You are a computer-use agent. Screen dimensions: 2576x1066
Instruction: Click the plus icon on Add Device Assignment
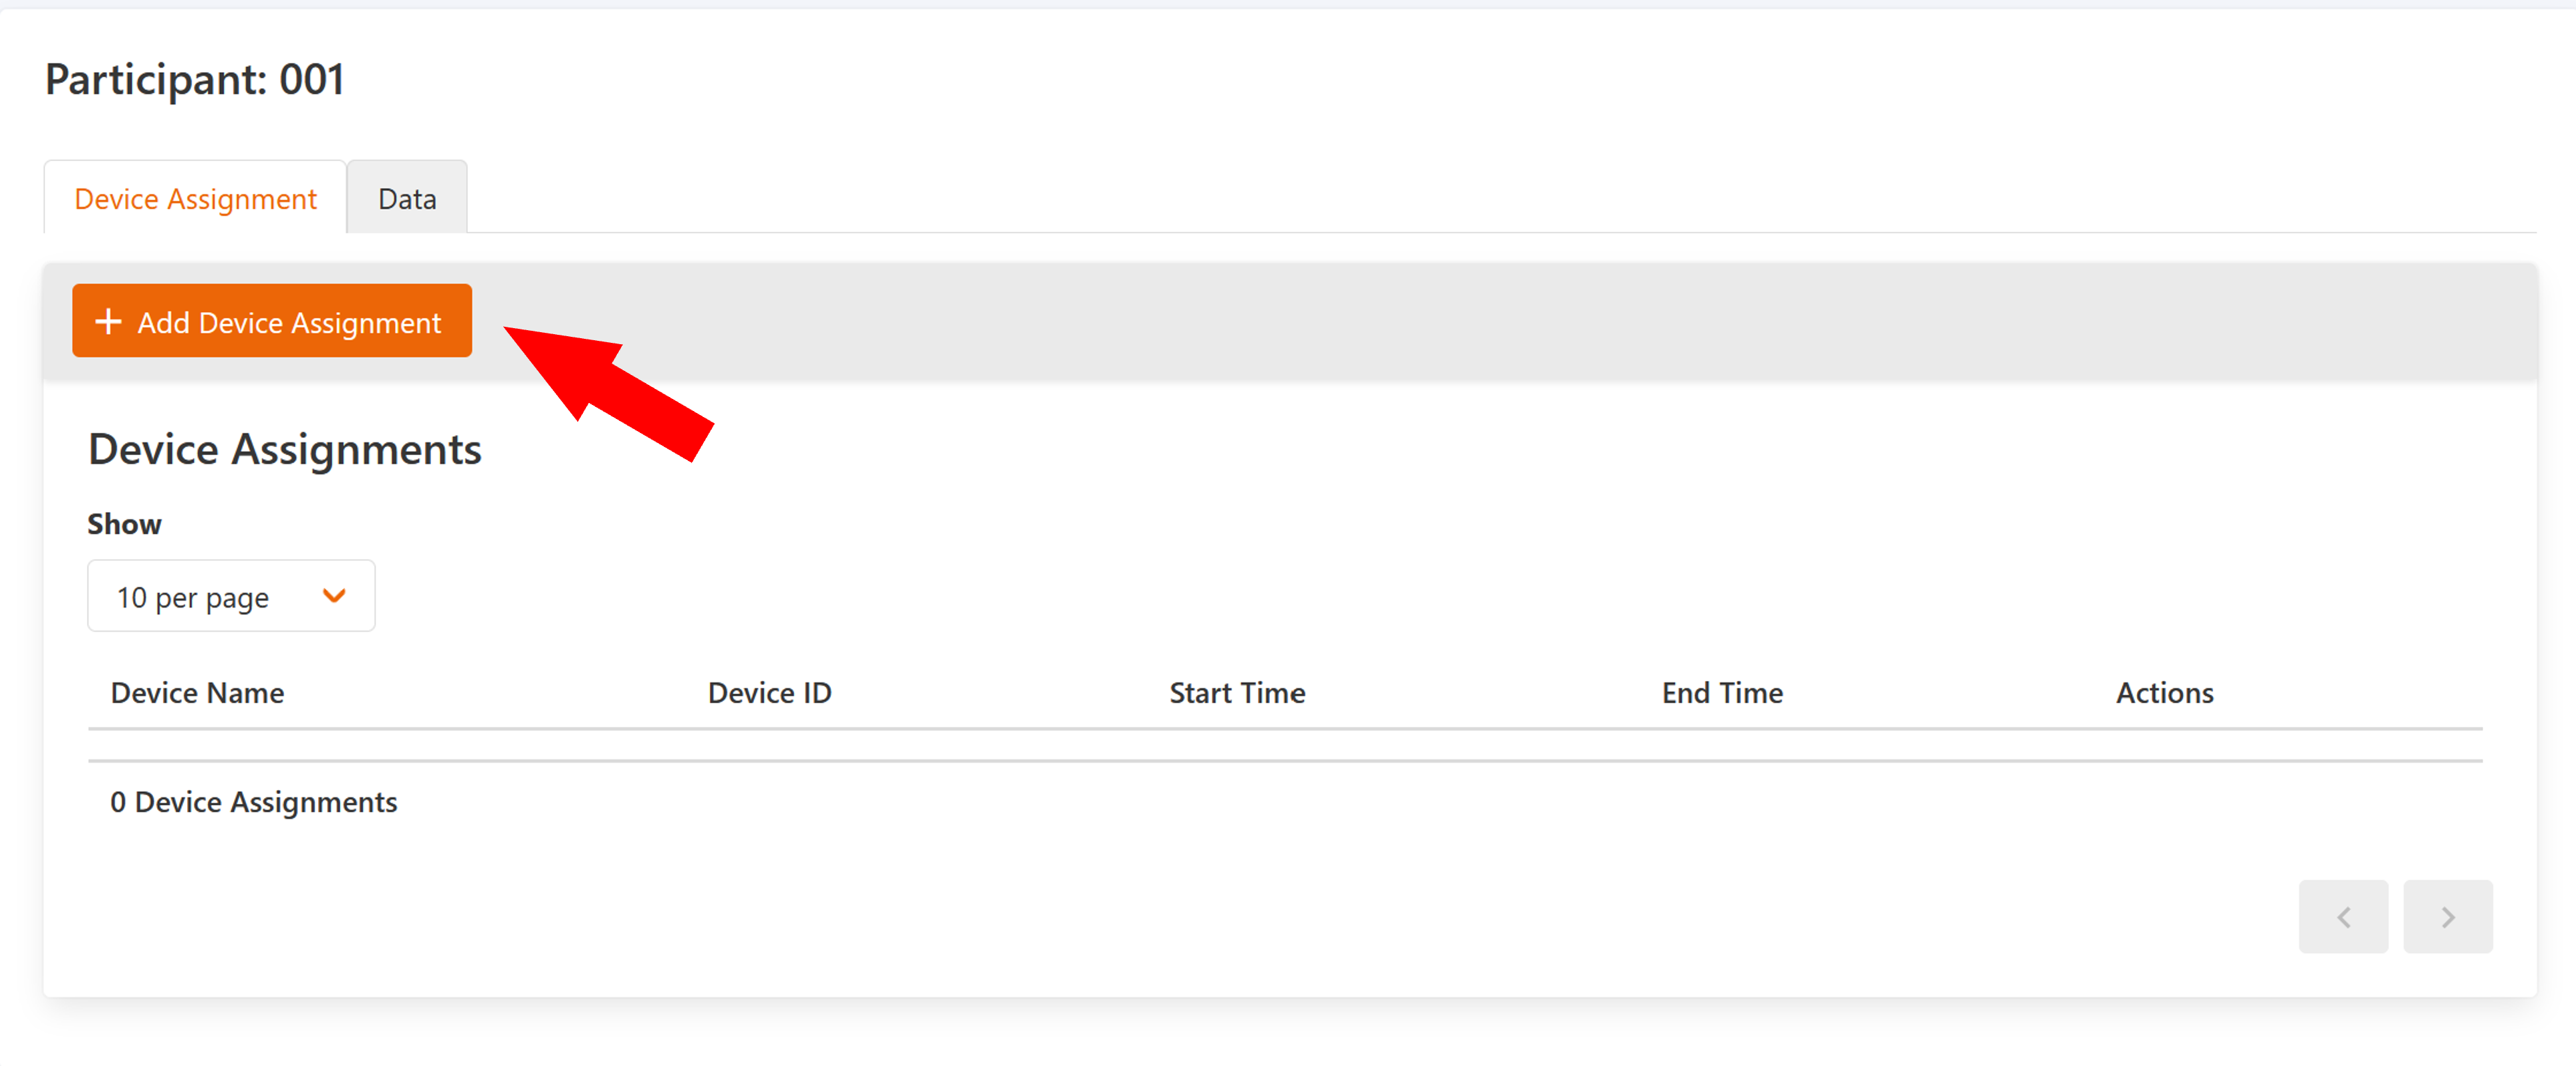107,321
